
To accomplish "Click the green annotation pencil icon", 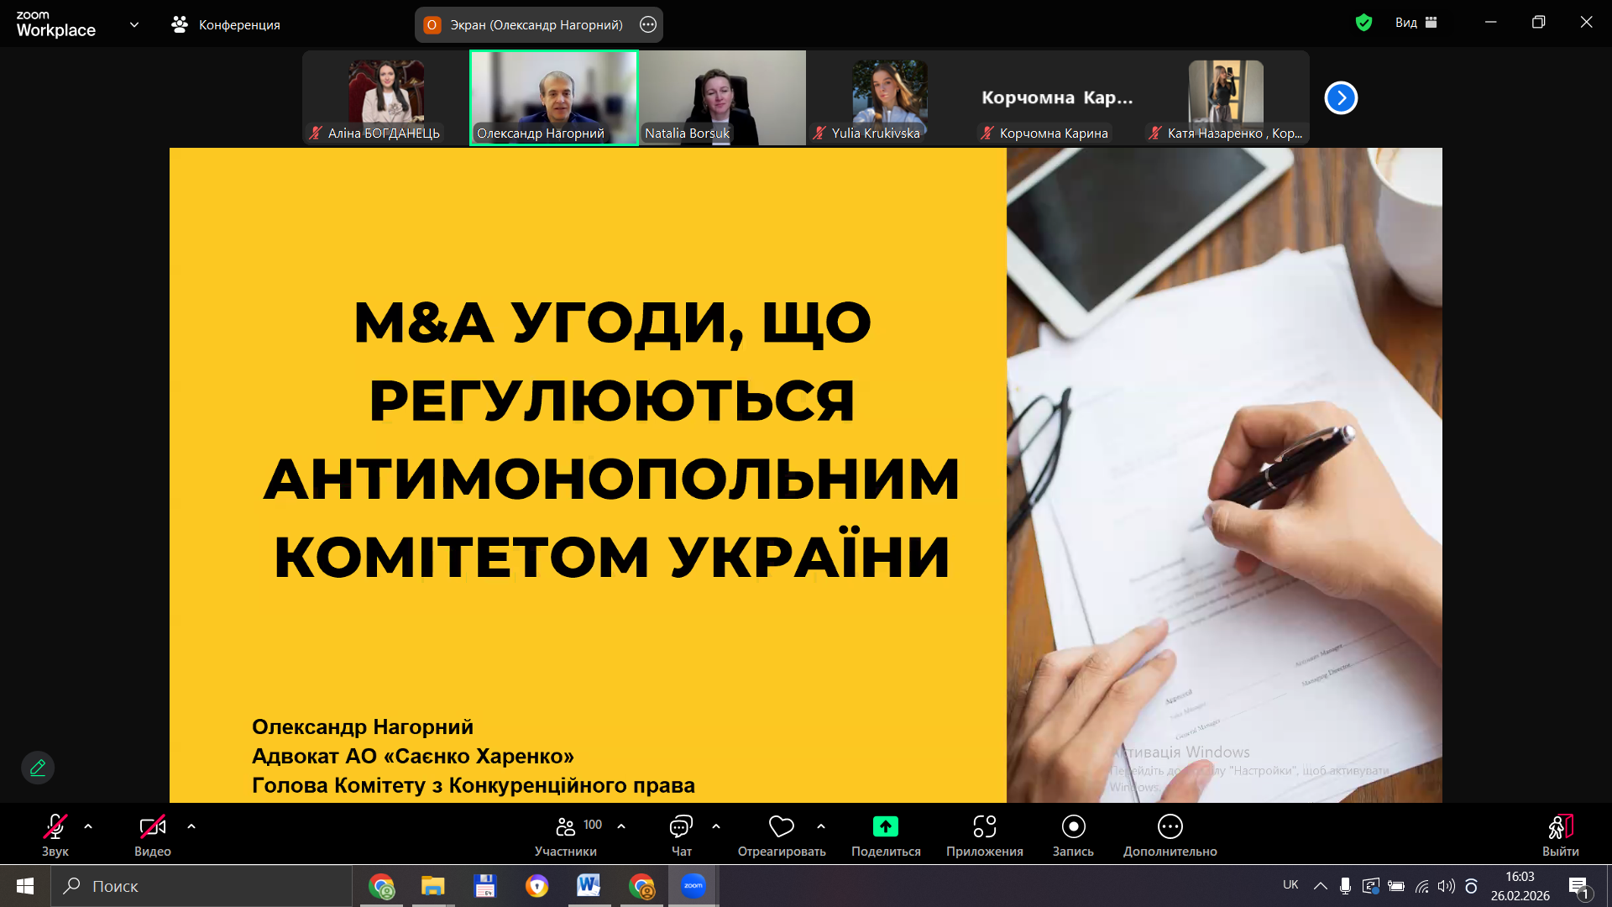I will coord(38,768).
